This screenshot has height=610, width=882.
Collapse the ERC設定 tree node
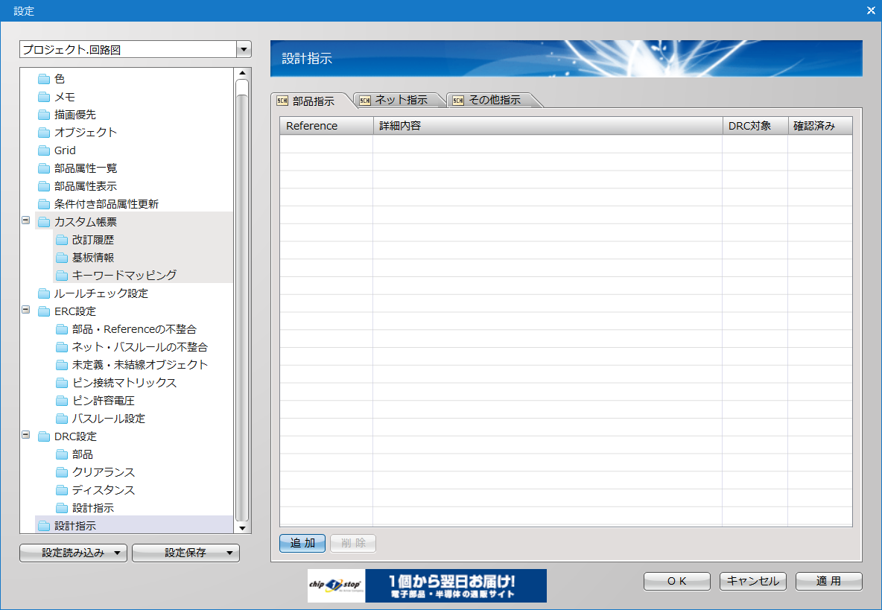click(x=26, y=311)
